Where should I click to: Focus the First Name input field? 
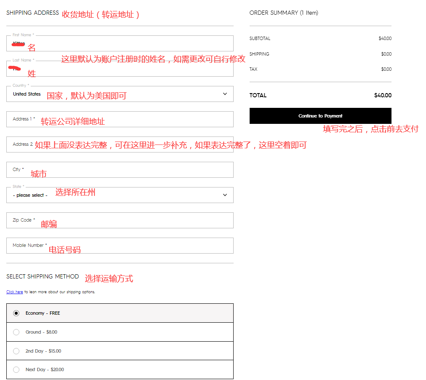(126, 44)
